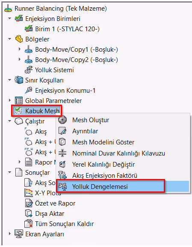Click the Mesh Oluştur menu icon

click(62, 120)
